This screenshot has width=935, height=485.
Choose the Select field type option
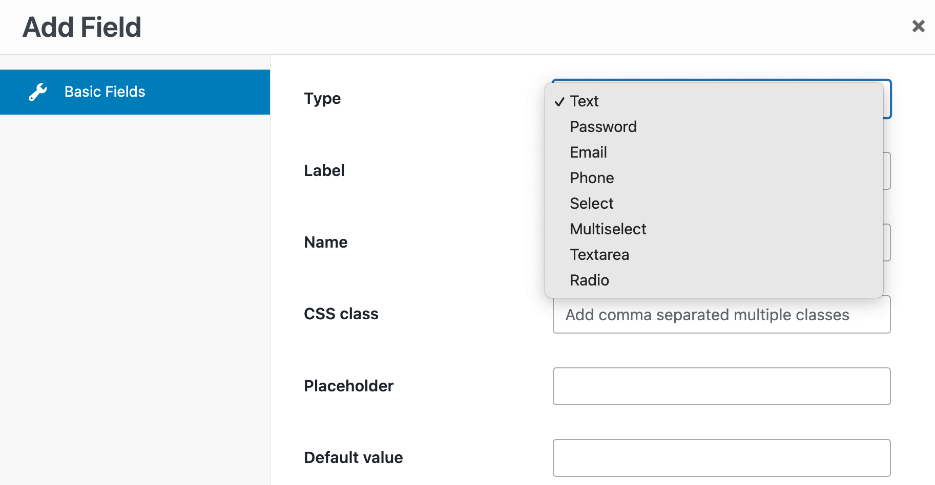click(x=591, y=204)
